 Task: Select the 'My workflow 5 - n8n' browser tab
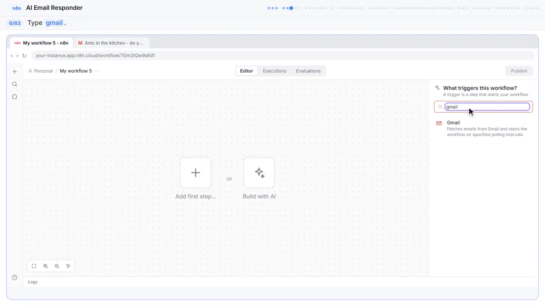click(x=41, y=43)
